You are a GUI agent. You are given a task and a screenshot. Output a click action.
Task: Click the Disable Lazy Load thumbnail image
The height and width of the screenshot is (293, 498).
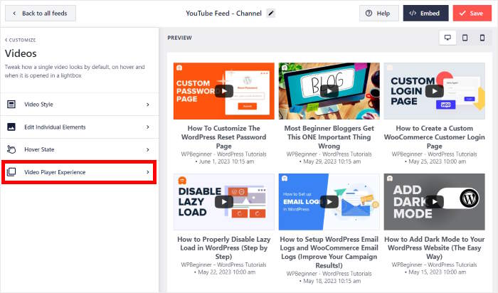coord(224,202)
